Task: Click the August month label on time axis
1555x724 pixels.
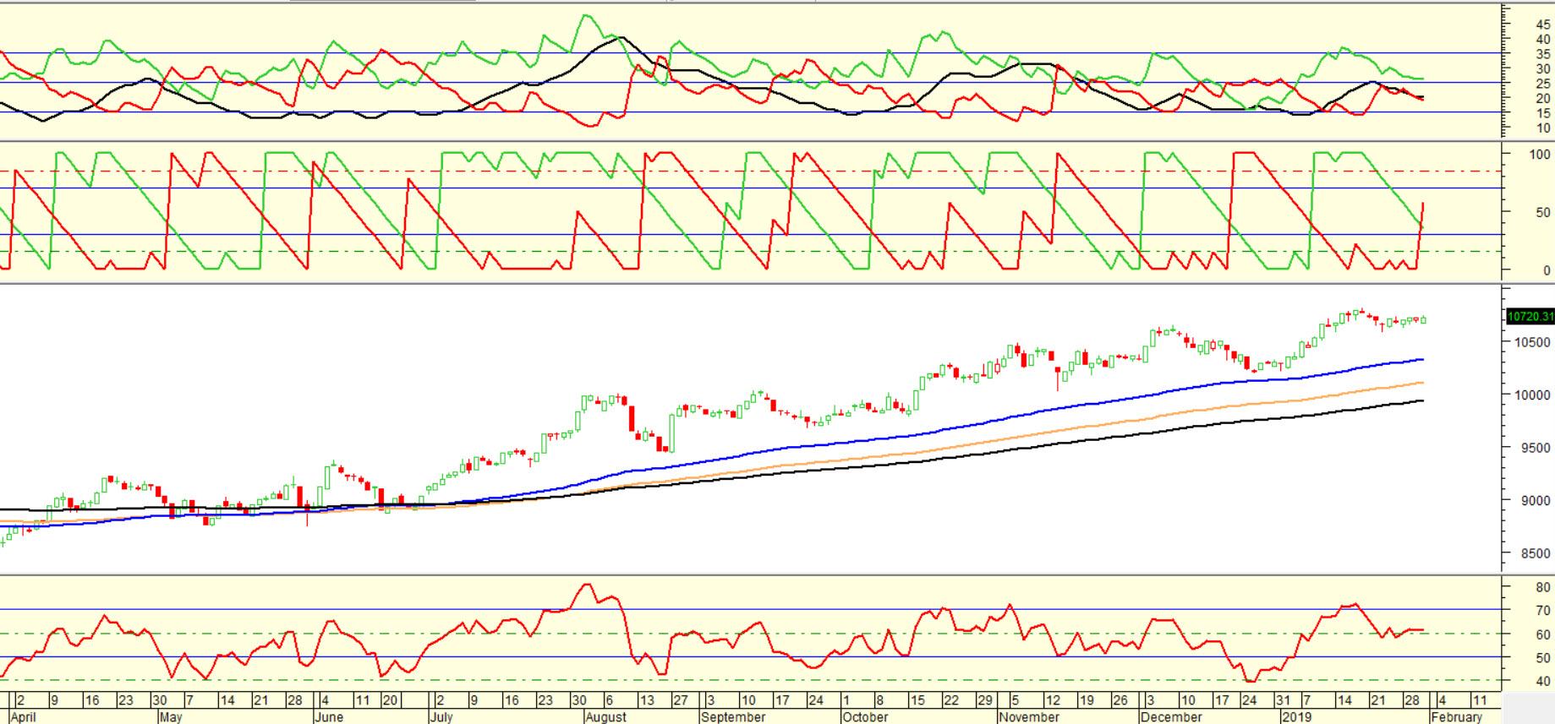Action: [x=605, y=717]
